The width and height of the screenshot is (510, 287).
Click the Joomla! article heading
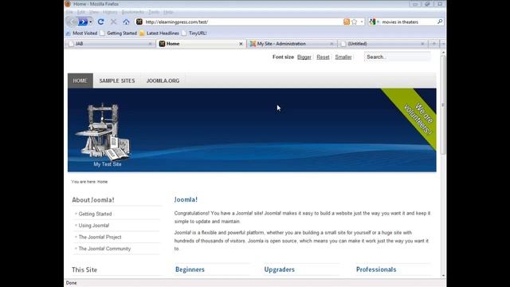click(186, 200)
